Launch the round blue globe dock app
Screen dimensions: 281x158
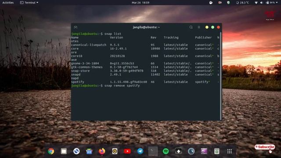[x=191, y=151]
